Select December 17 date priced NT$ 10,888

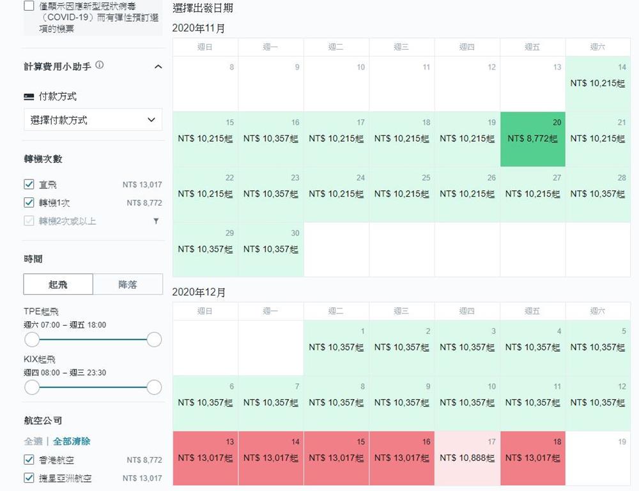click(x=467, y=458)
